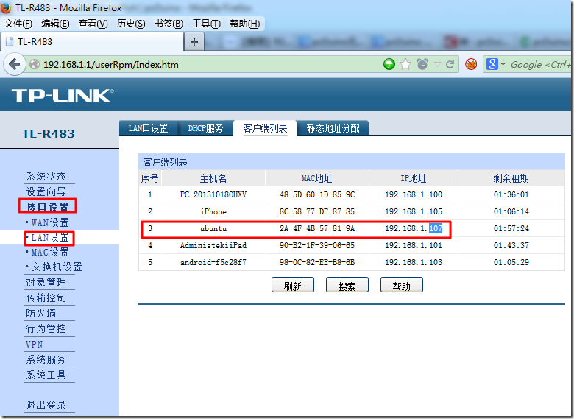Viewport: 574px width, 419px height.
Task: Click the 主机名 column header
Action: coord(213,178)
